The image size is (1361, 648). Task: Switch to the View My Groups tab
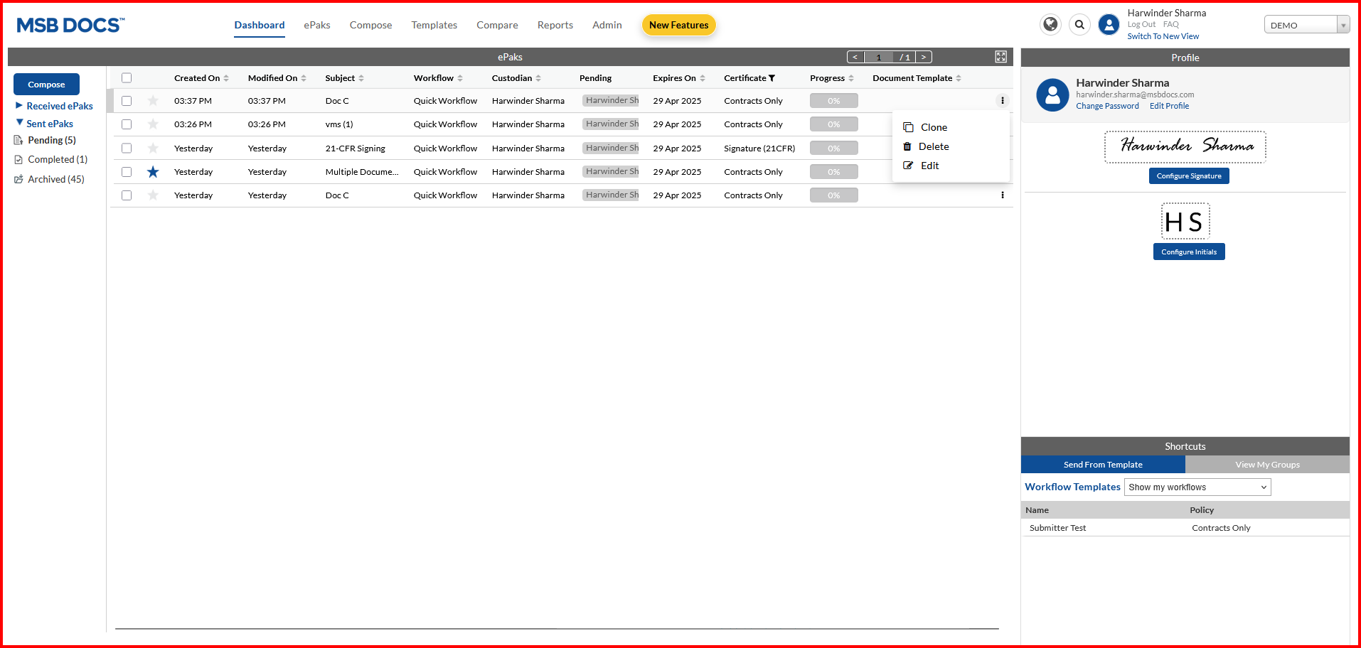[x=1267, y=465]
